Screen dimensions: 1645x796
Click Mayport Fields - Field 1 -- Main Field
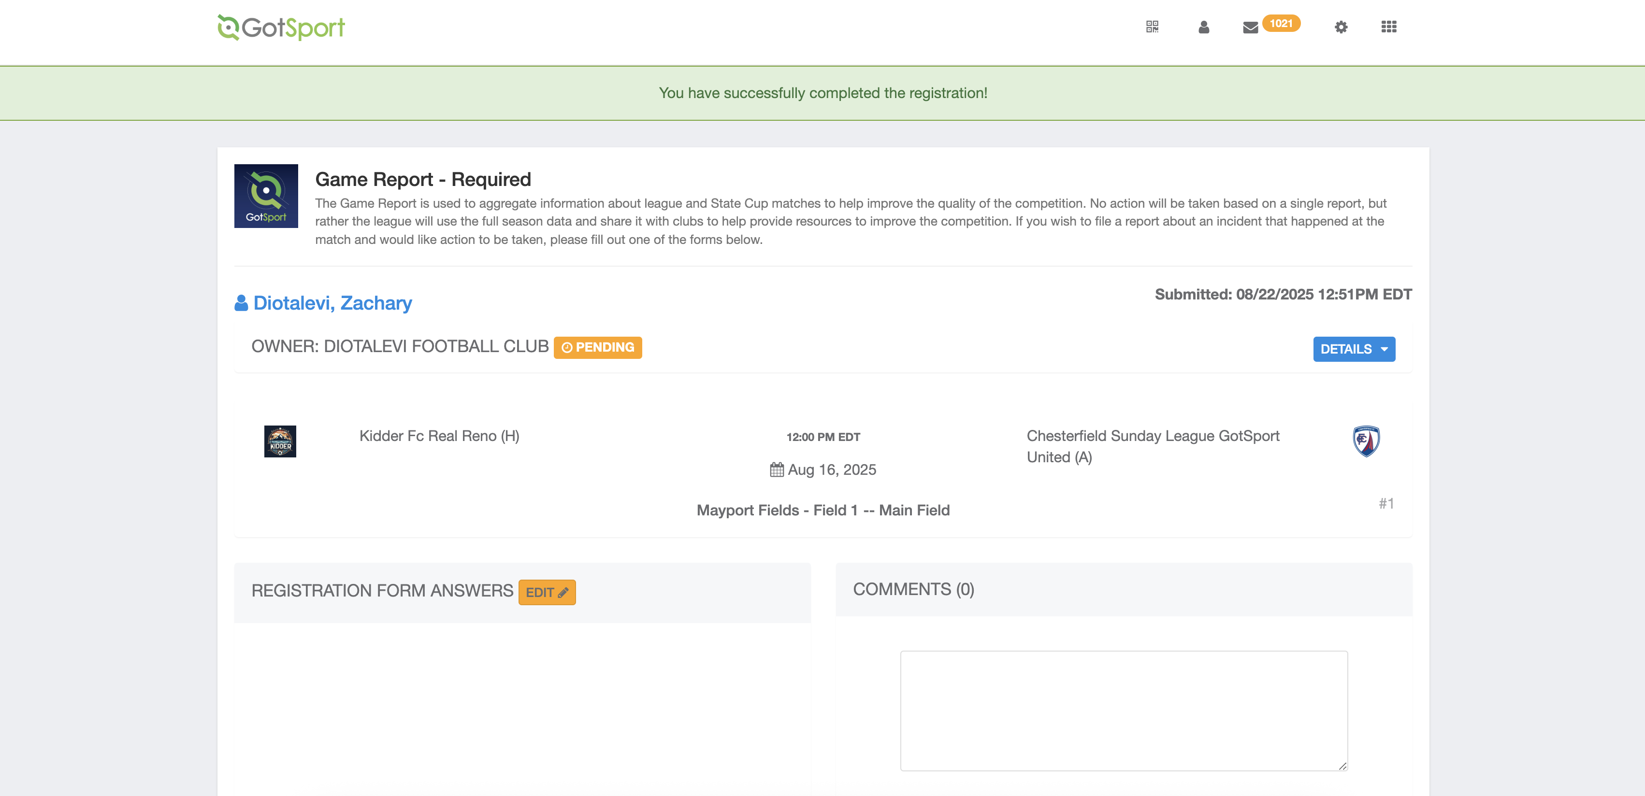(x=823, y=510)
